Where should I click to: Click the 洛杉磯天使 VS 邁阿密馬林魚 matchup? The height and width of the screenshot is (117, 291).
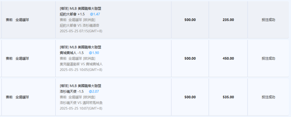tap(81, 103)
